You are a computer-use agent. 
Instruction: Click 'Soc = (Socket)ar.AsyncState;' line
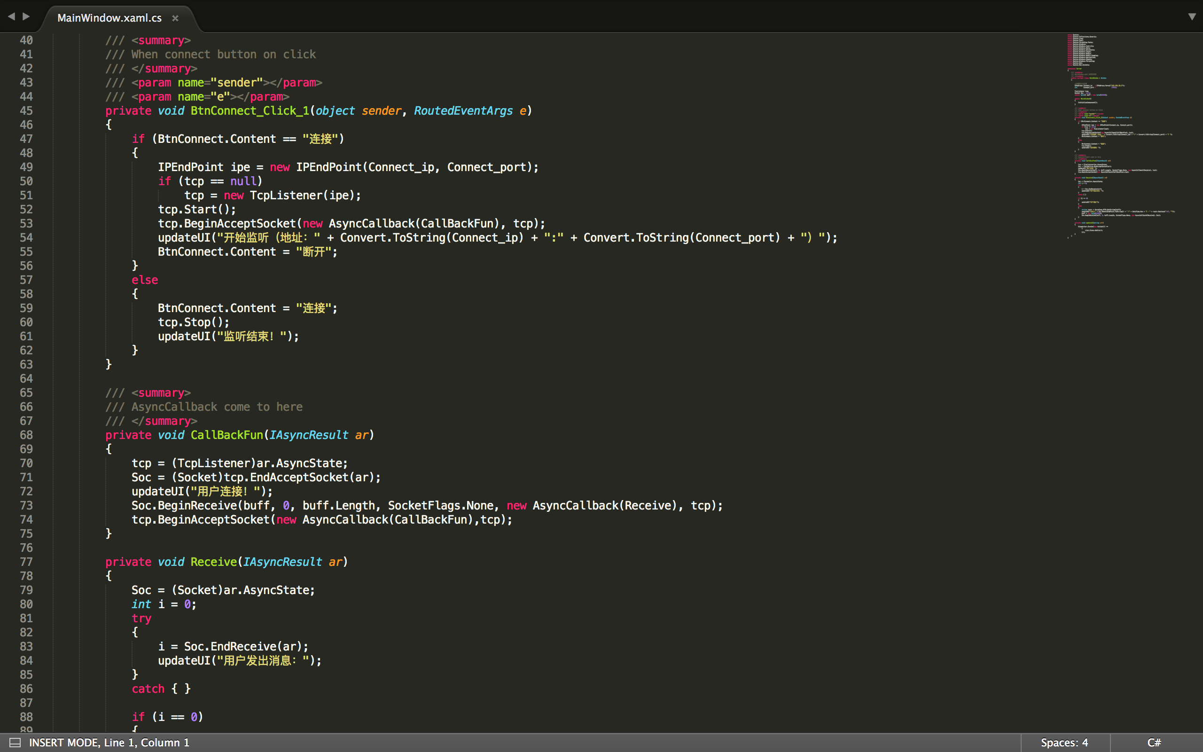[x=223, y=590]
